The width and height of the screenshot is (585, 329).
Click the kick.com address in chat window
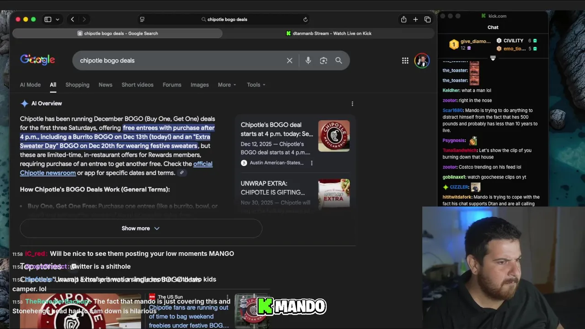click(497, 16)
